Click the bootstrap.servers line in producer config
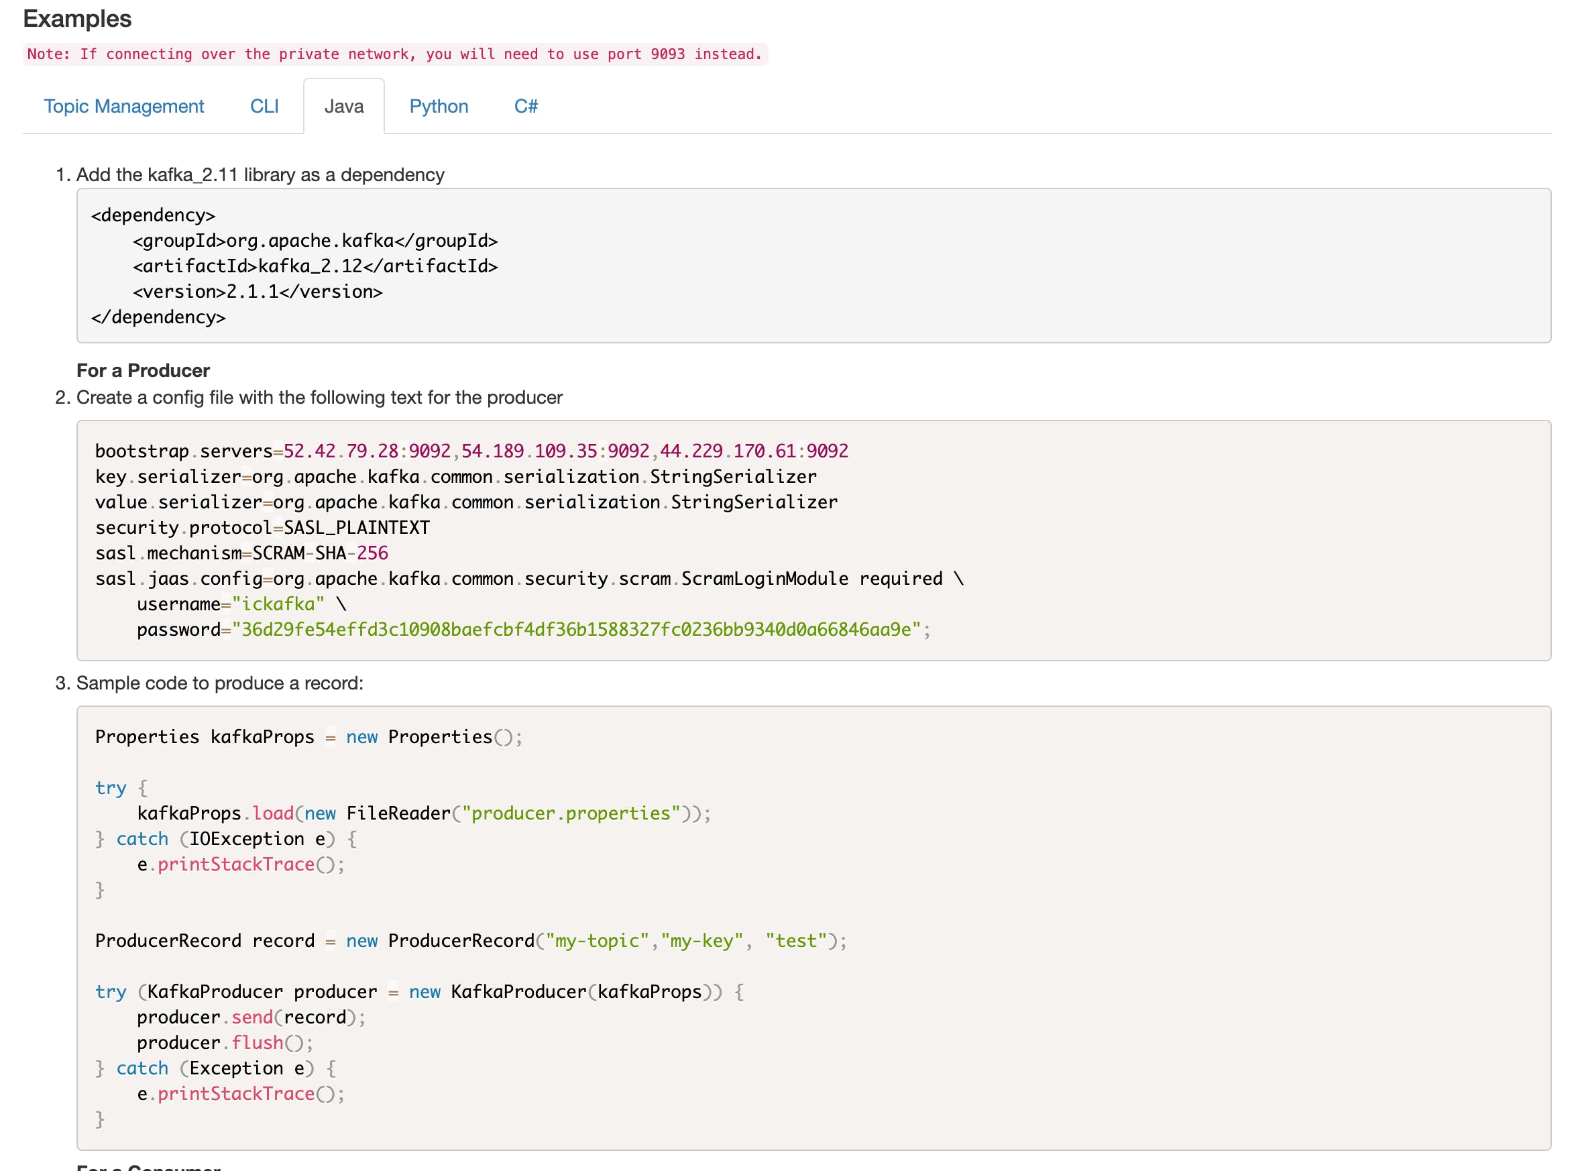 [x=471, y=451]
